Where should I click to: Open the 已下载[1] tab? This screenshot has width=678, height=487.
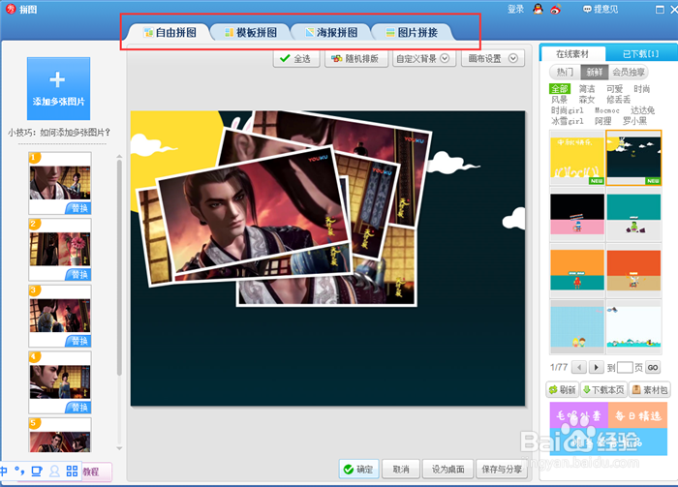coord(641,53)
